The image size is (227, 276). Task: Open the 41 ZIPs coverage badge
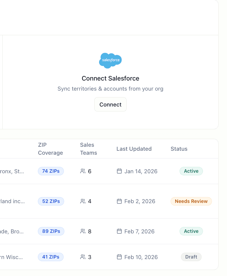[51, 257]
